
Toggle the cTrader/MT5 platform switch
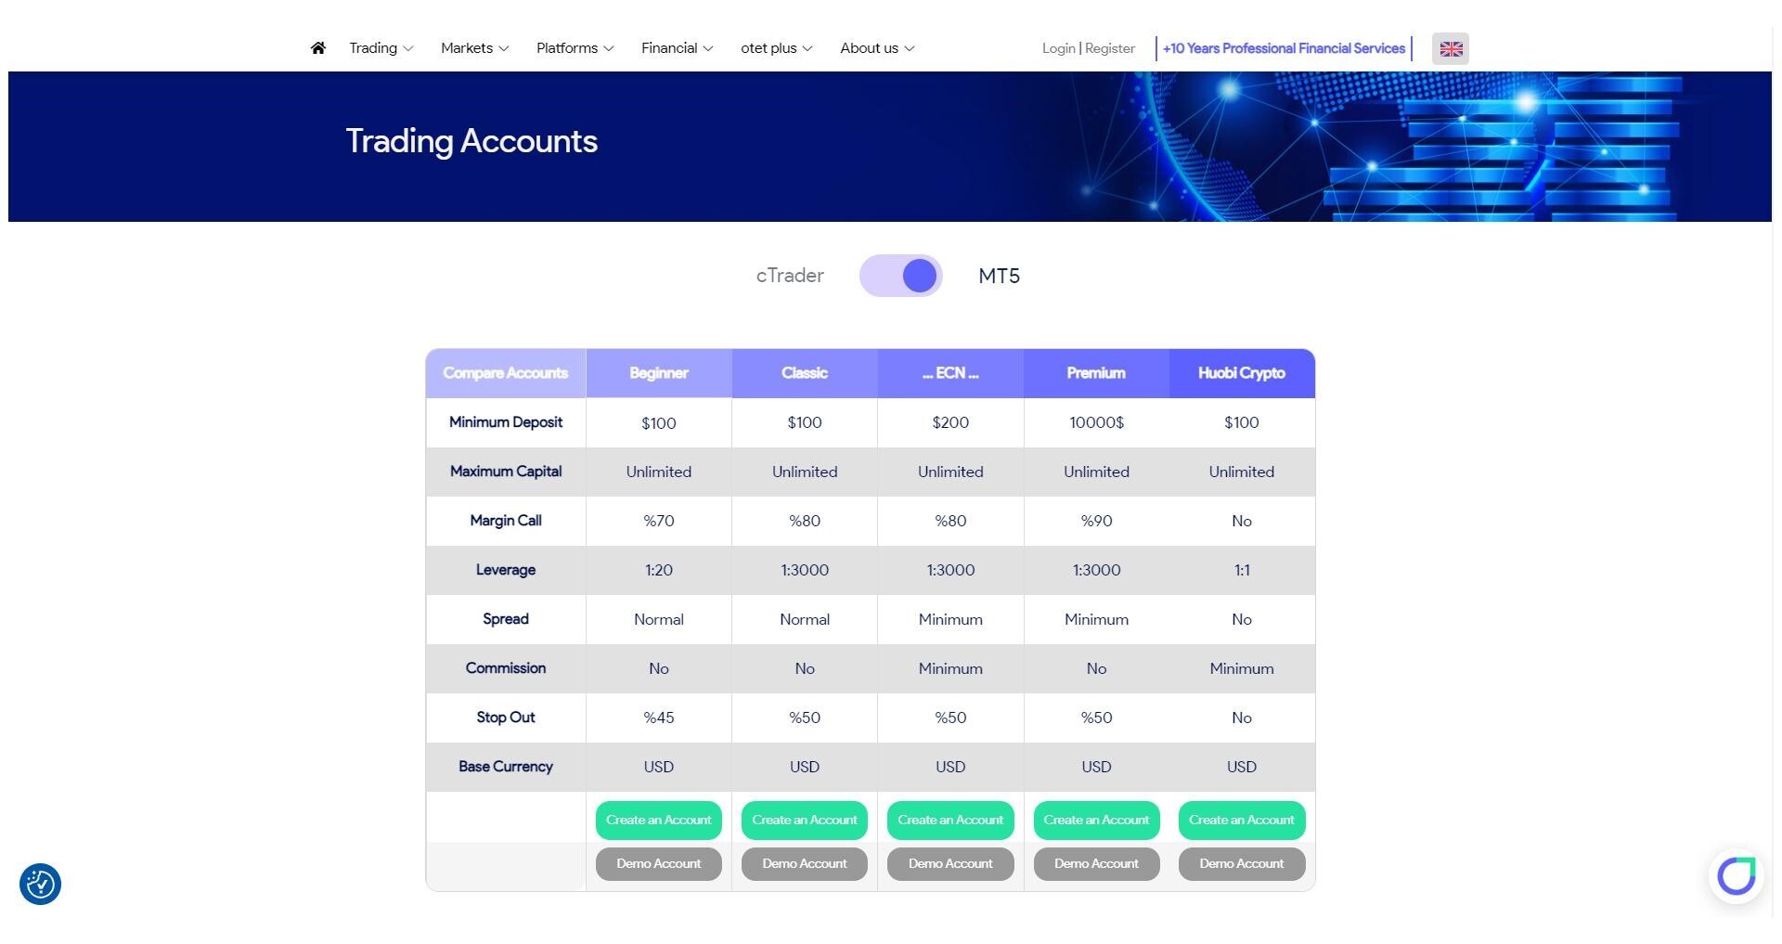900,276
